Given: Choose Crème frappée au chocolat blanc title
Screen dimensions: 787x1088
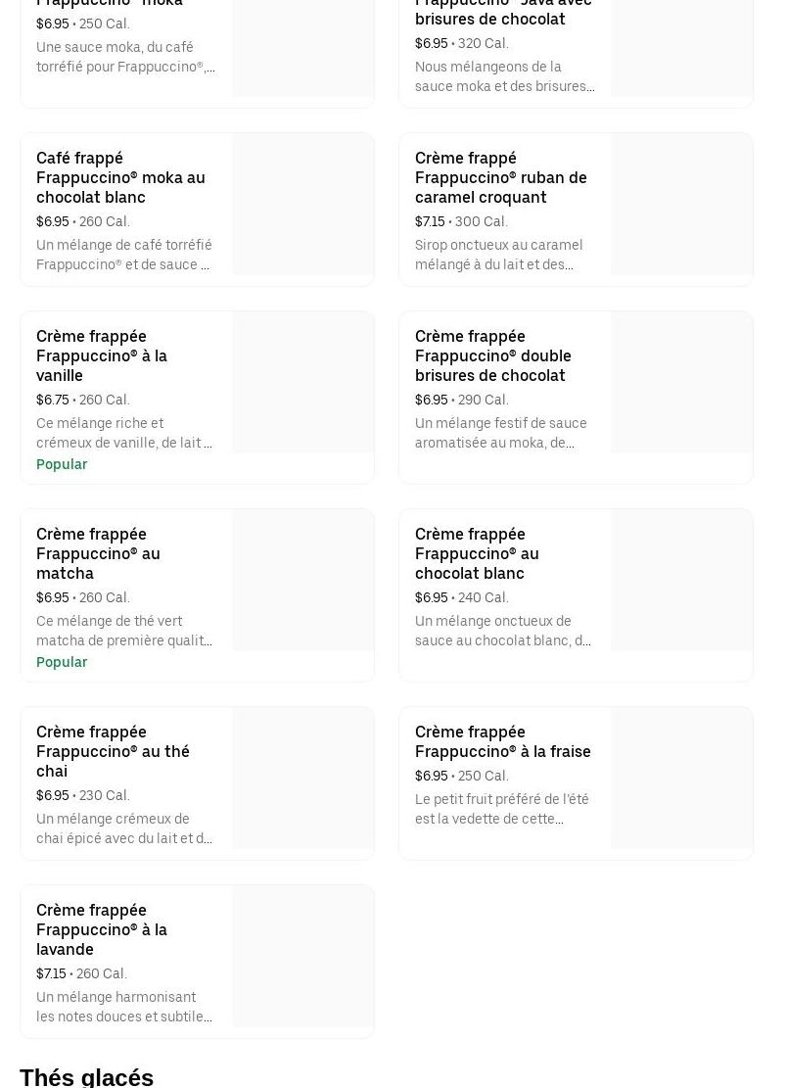Looking at the screenshot, I should (x=477, y=553).
